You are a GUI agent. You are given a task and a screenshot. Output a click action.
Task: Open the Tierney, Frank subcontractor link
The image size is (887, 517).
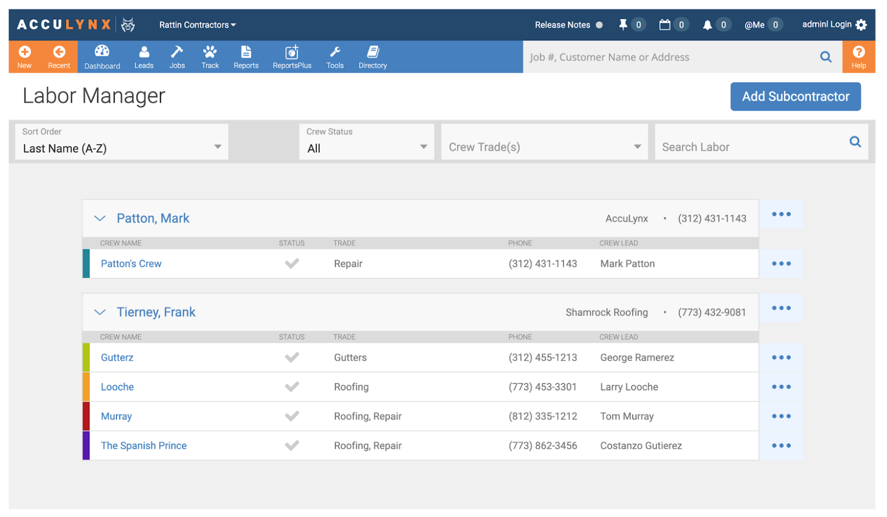click(x=156, y=312)
